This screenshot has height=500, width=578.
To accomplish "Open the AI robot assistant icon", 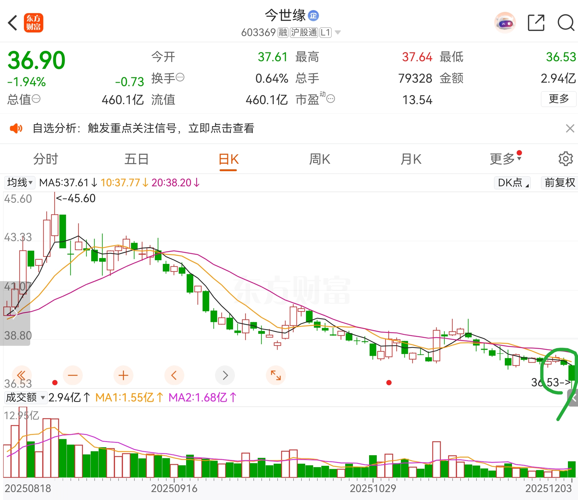I will pyautogui.click(x=505, y=23).
